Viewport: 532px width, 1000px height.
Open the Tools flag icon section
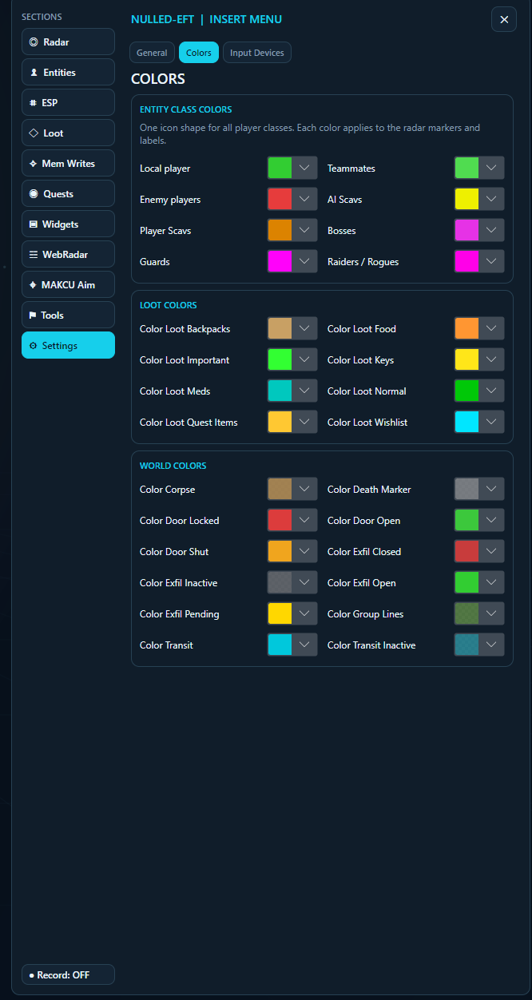tap(33, 315)
